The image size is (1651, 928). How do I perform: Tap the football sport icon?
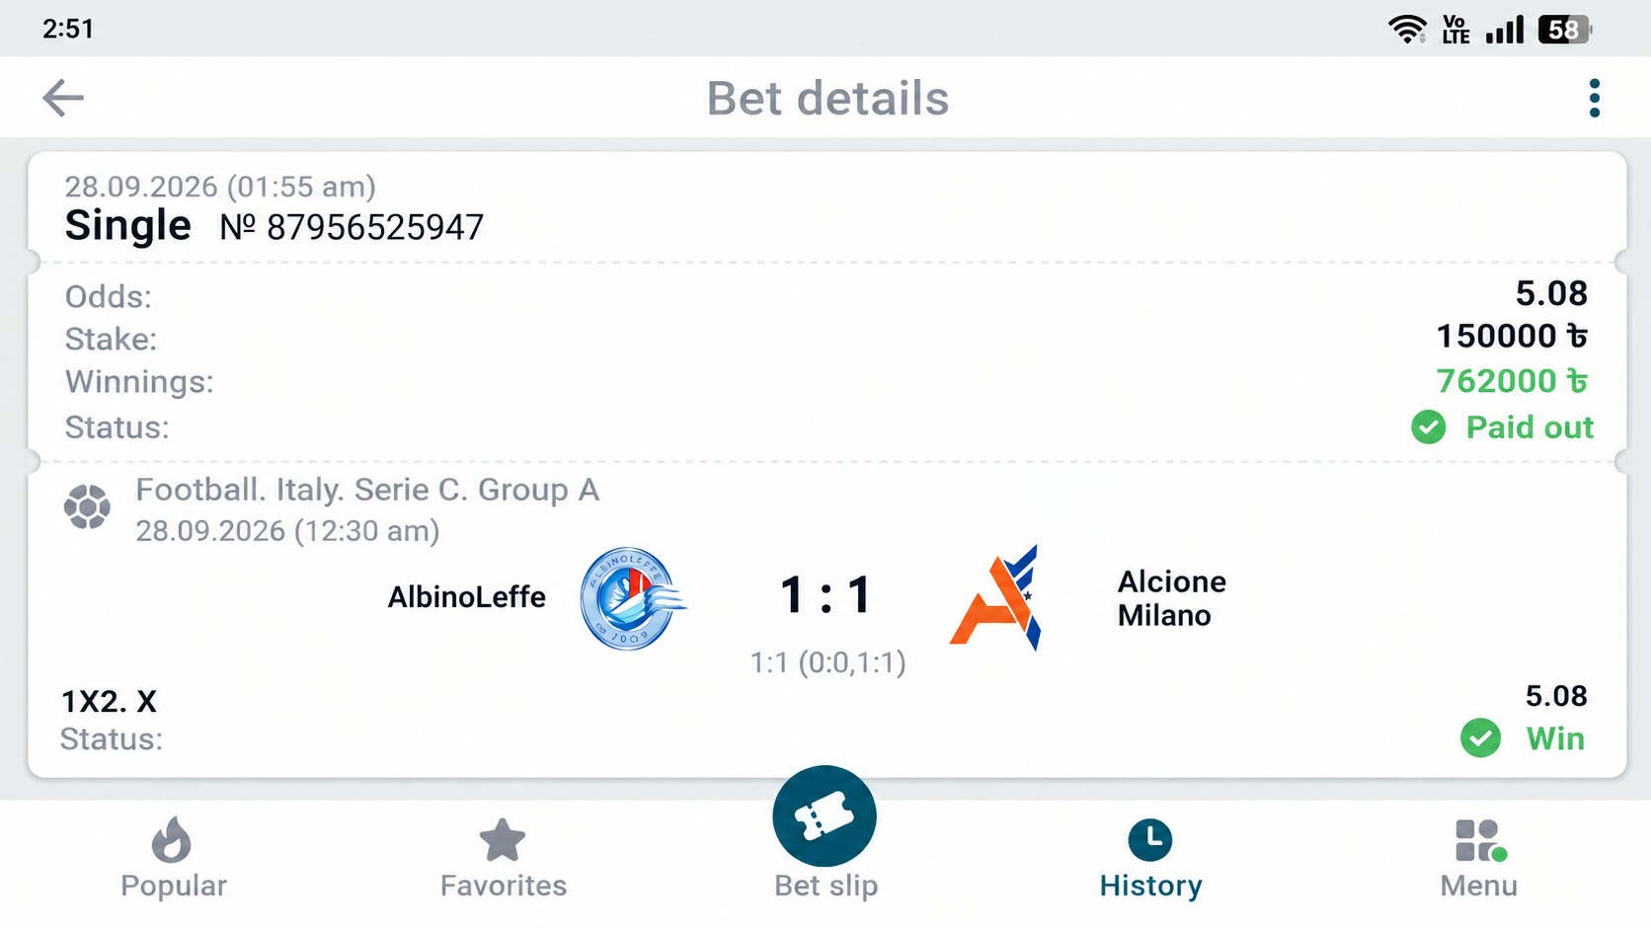pos(87,506)
